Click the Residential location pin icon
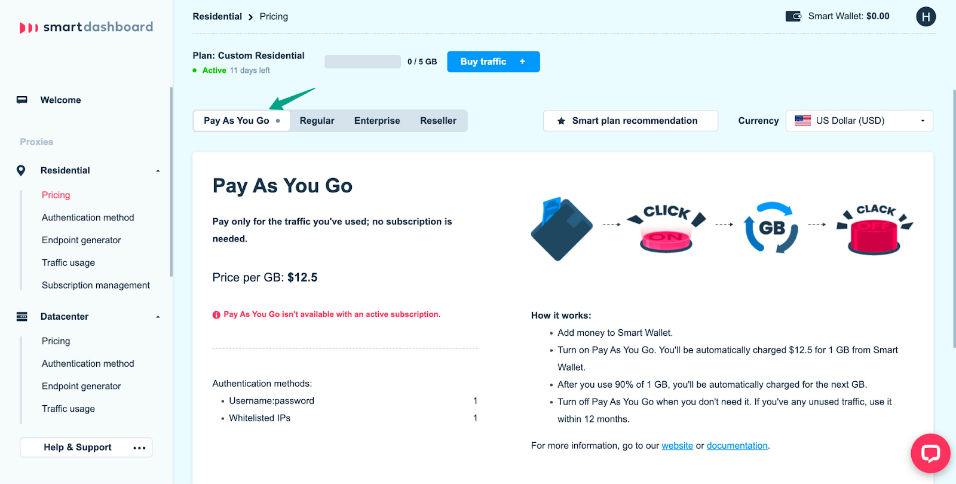The height and width of the screenshot is (484, 956). point(22,171)
